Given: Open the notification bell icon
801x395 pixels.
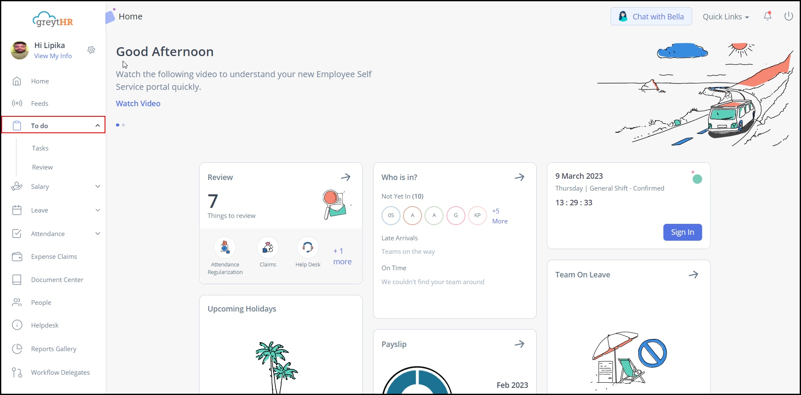Looking at the screenshot, I should tap(767, 16).
